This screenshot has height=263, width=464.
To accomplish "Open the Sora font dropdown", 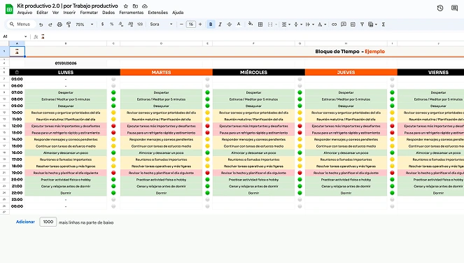I will (161, 24).
